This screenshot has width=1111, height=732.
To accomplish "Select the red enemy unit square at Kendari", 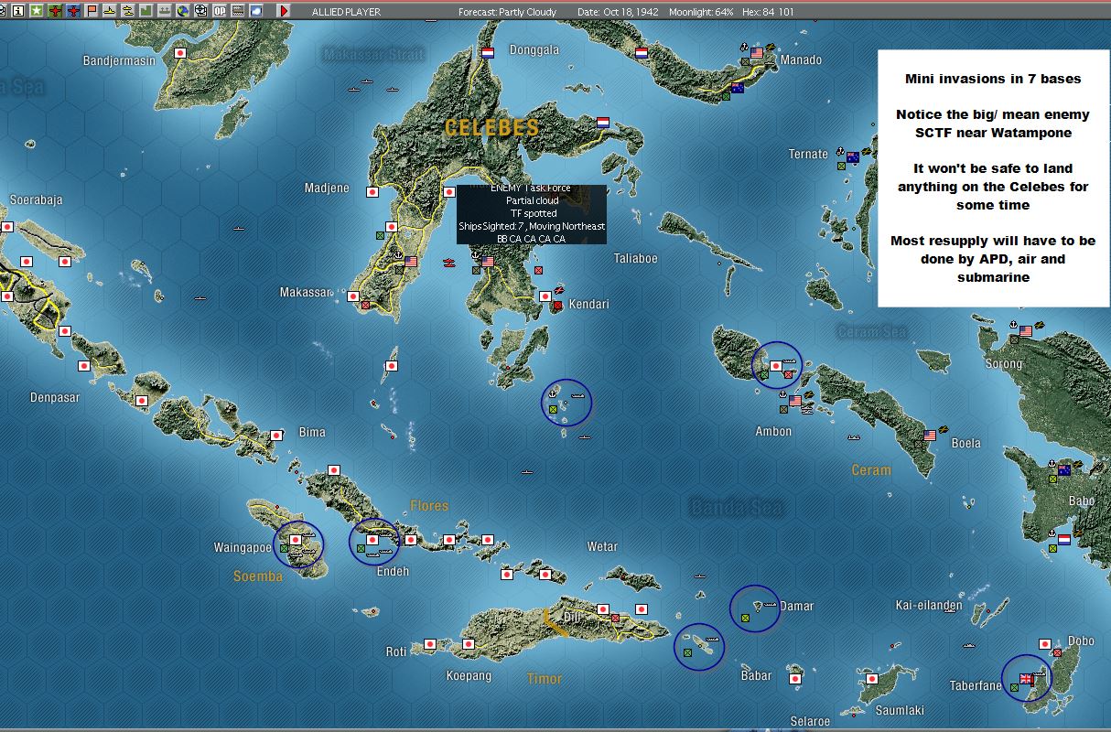I will tap(557, 305).
